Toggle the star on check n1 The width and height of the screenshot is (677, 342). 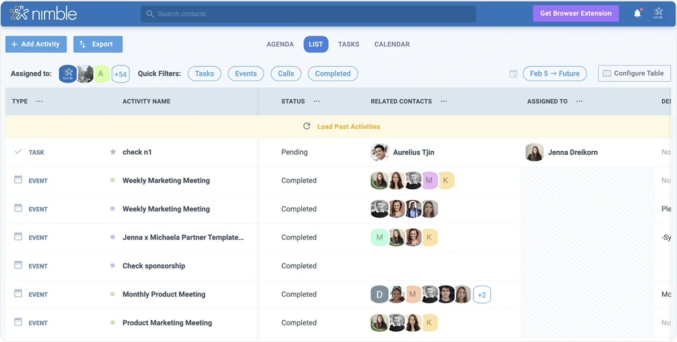[113, 152]
